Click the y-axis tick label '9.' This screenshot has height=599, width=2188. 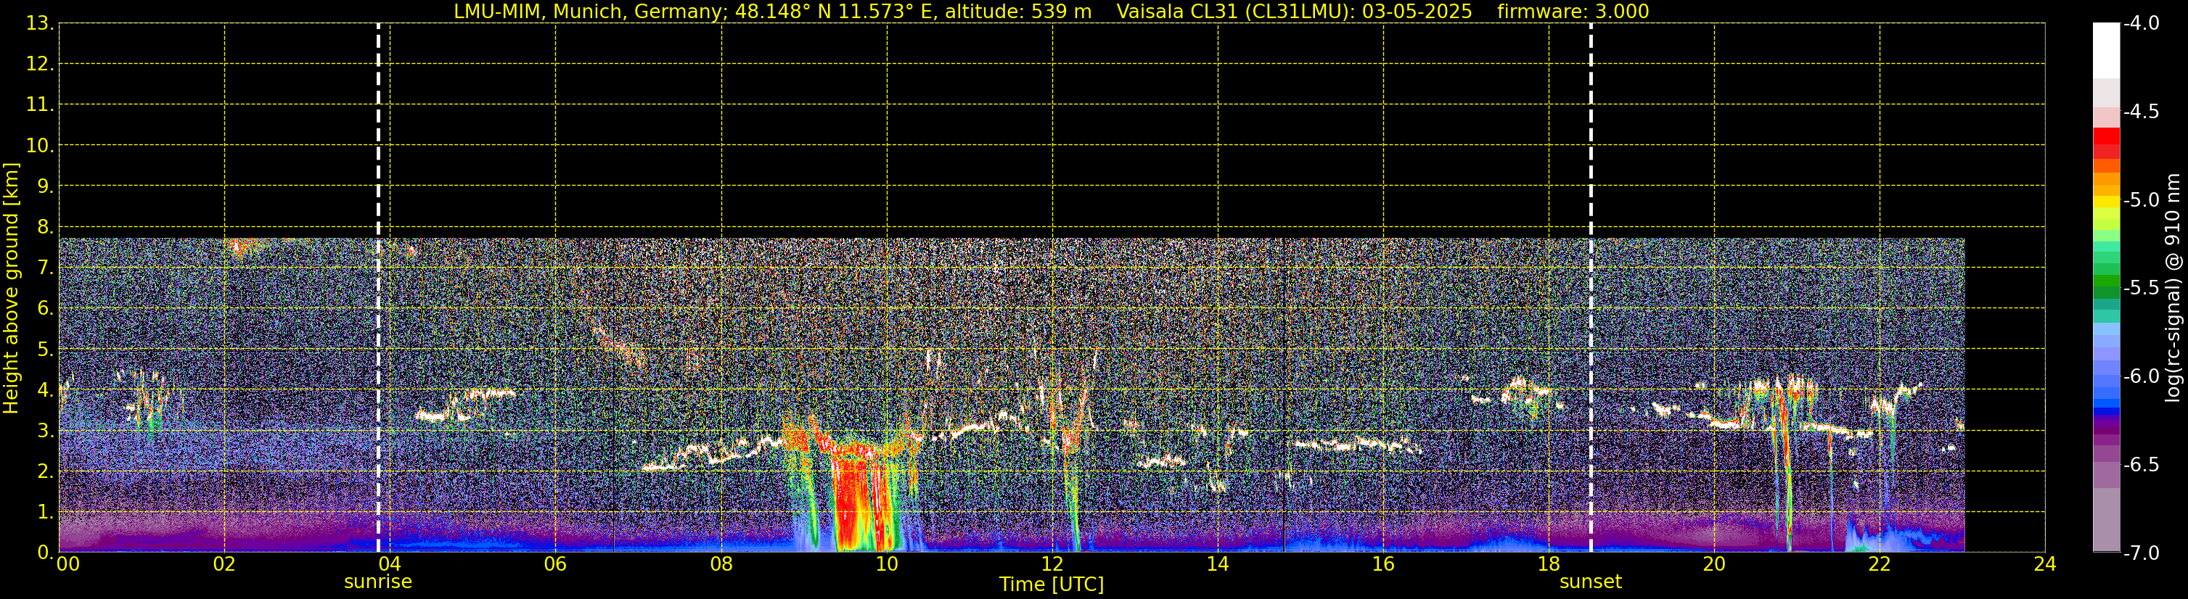pos(45,186)
